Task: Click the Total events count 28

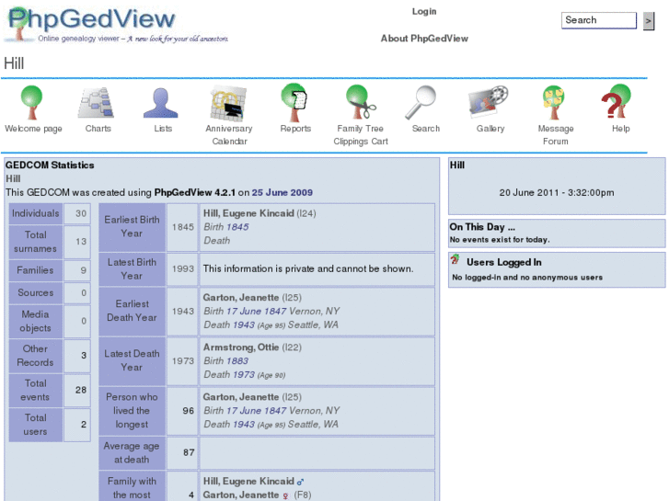Action: (x=81, y=390)
